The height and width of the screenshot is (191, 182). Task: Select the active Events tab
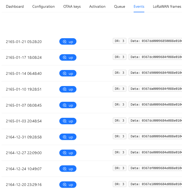[139, 6]
